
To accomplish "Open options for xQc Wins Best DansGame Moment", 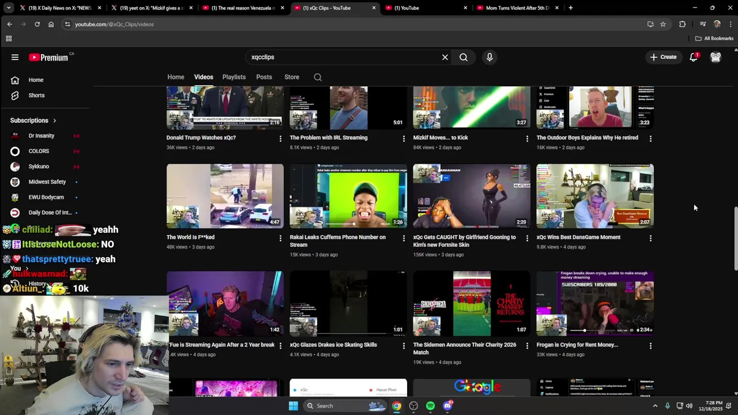I will (650, 238).
